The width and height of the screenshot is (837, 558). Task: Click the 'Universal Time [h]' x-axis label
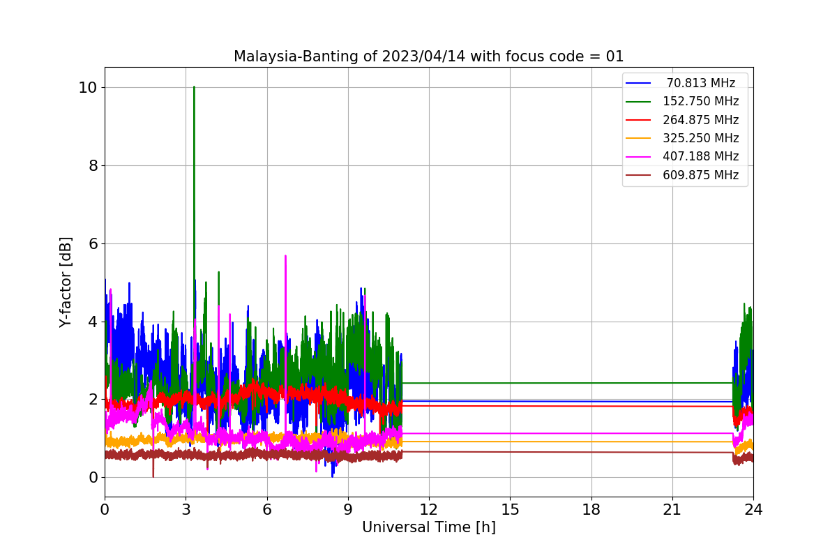pyautogui.click(x=429, y=528)
